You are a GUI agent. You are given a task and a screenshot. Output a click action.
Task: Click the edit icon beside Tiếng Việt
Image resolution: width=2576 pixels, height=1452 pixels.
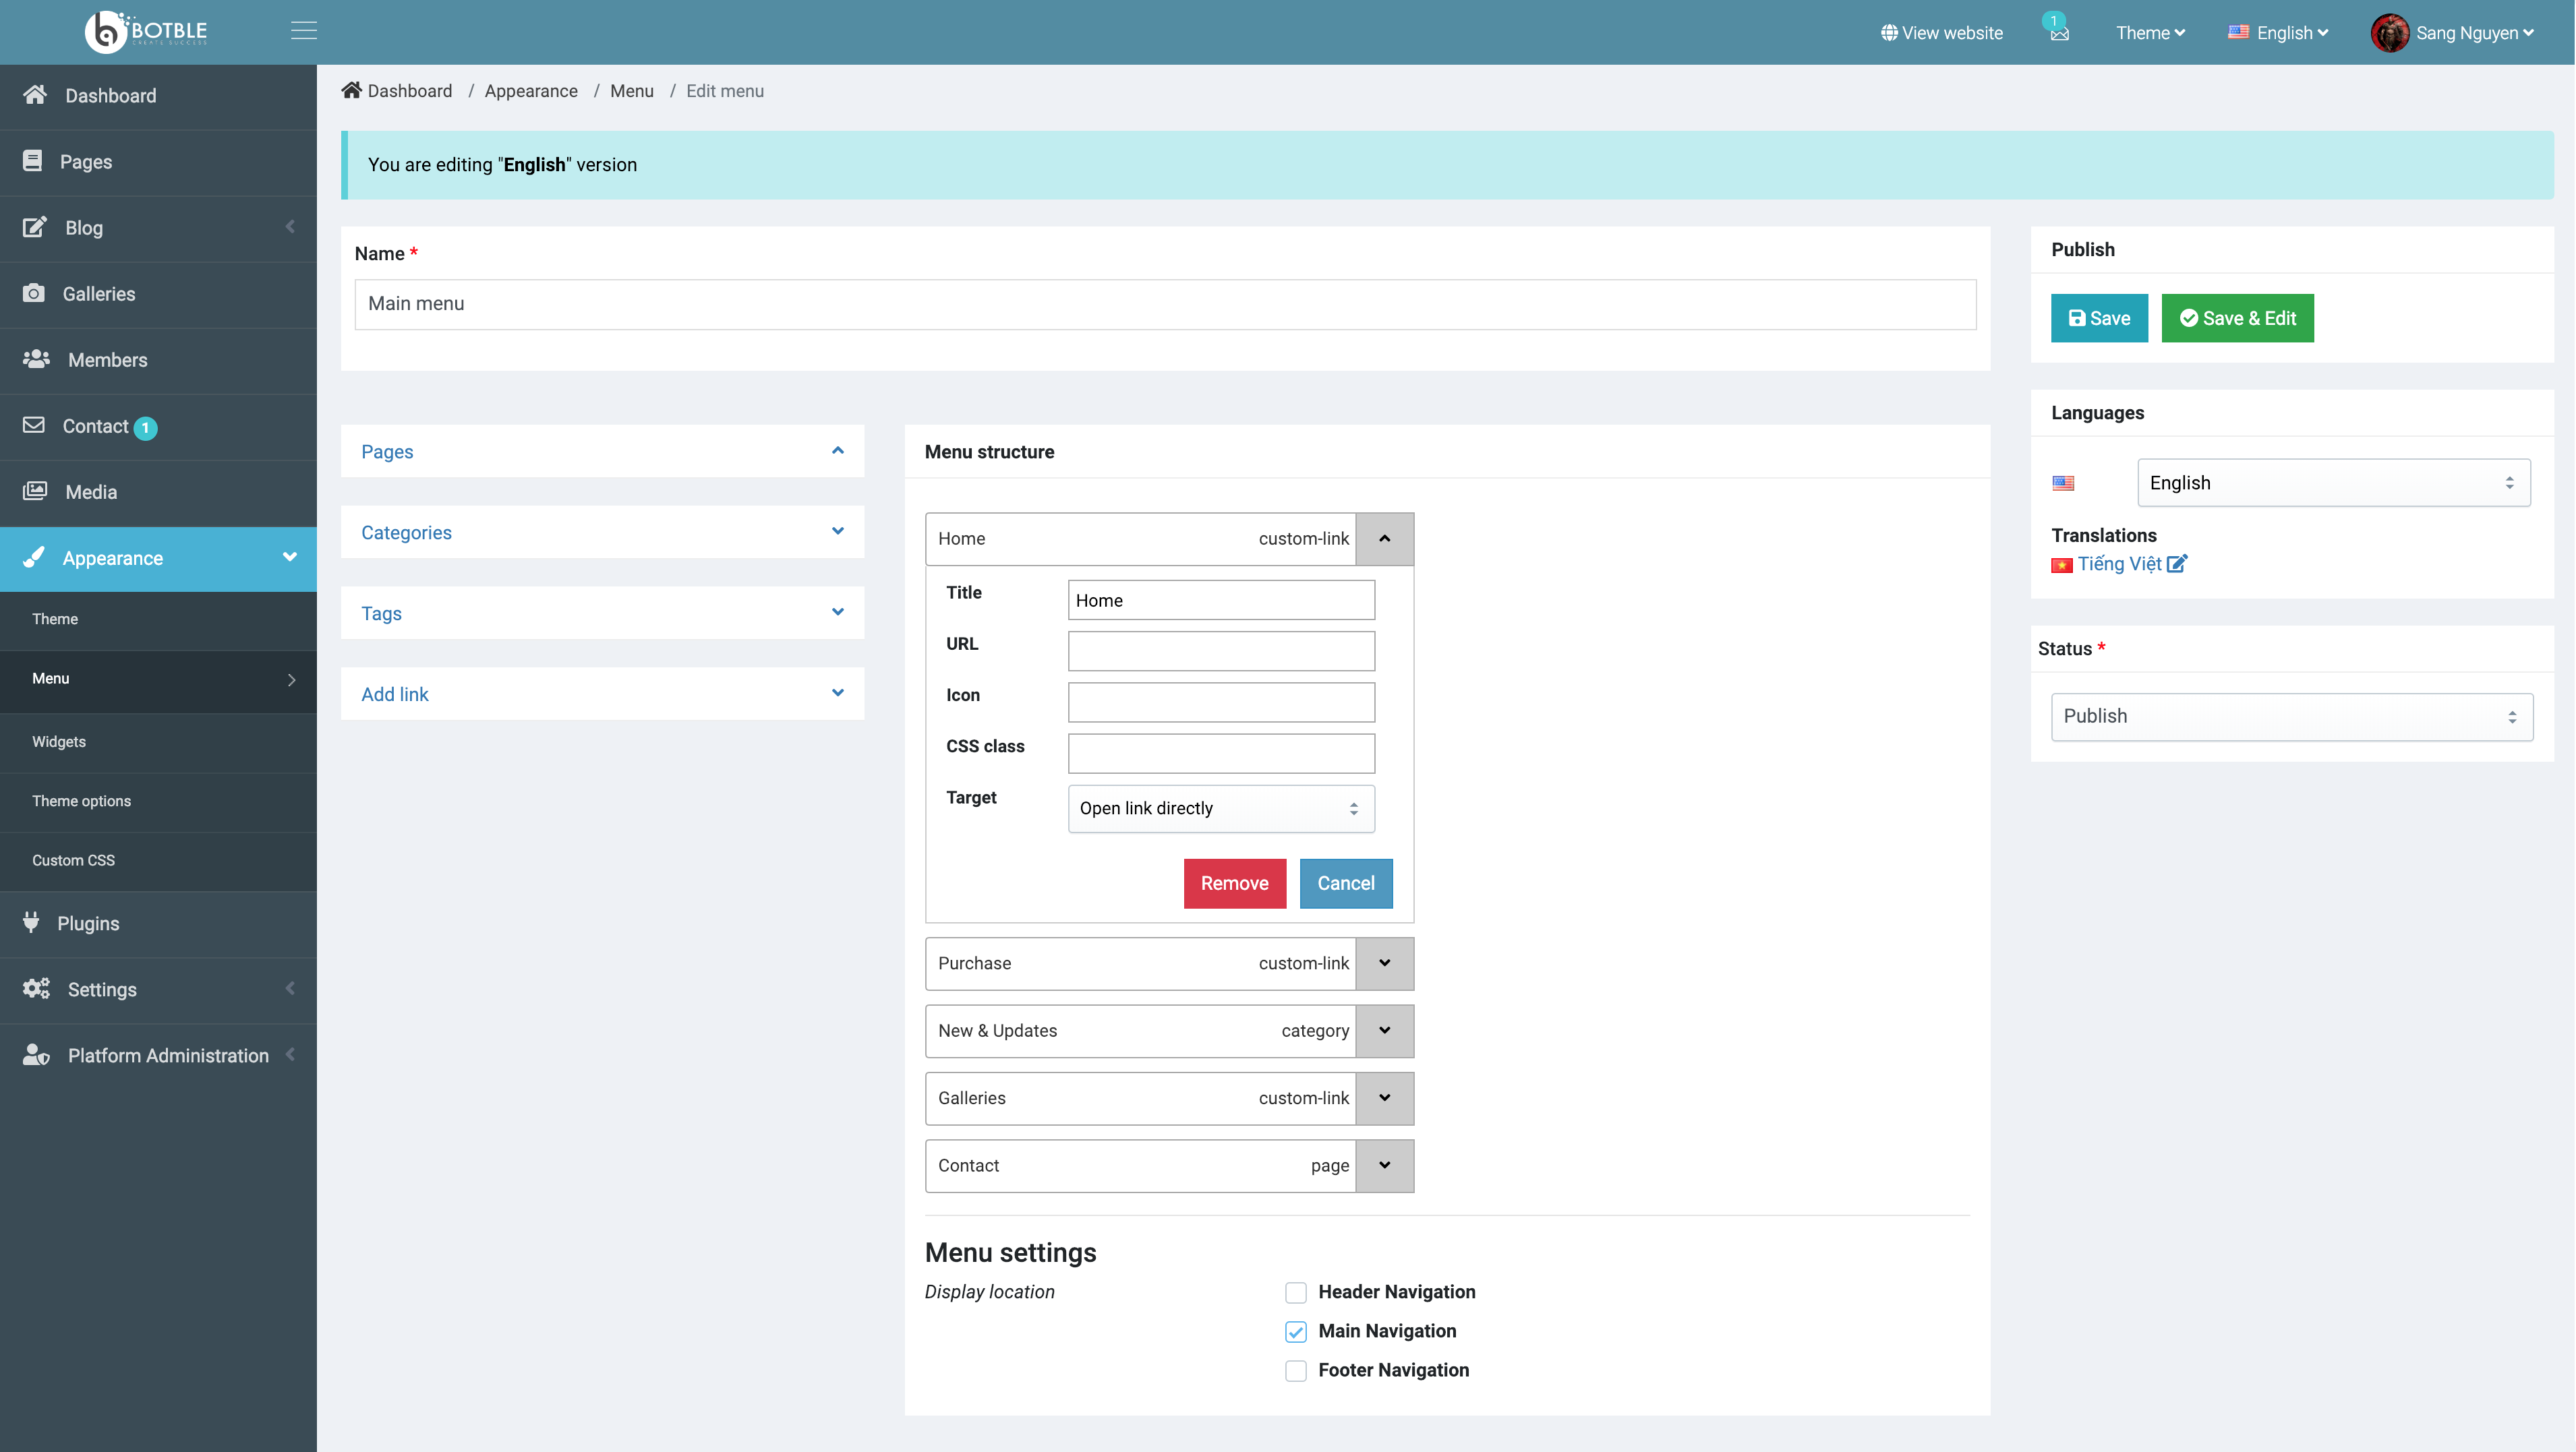click(x=2177, y=564)
